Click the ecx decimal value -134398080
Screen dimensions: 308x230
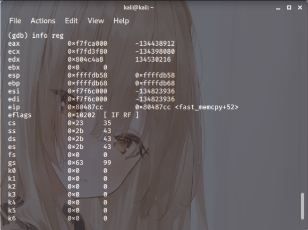tap(155, 52)
